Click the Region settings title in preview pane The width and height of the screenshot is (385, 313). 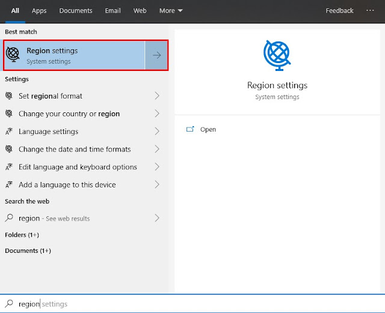point(277,85)
